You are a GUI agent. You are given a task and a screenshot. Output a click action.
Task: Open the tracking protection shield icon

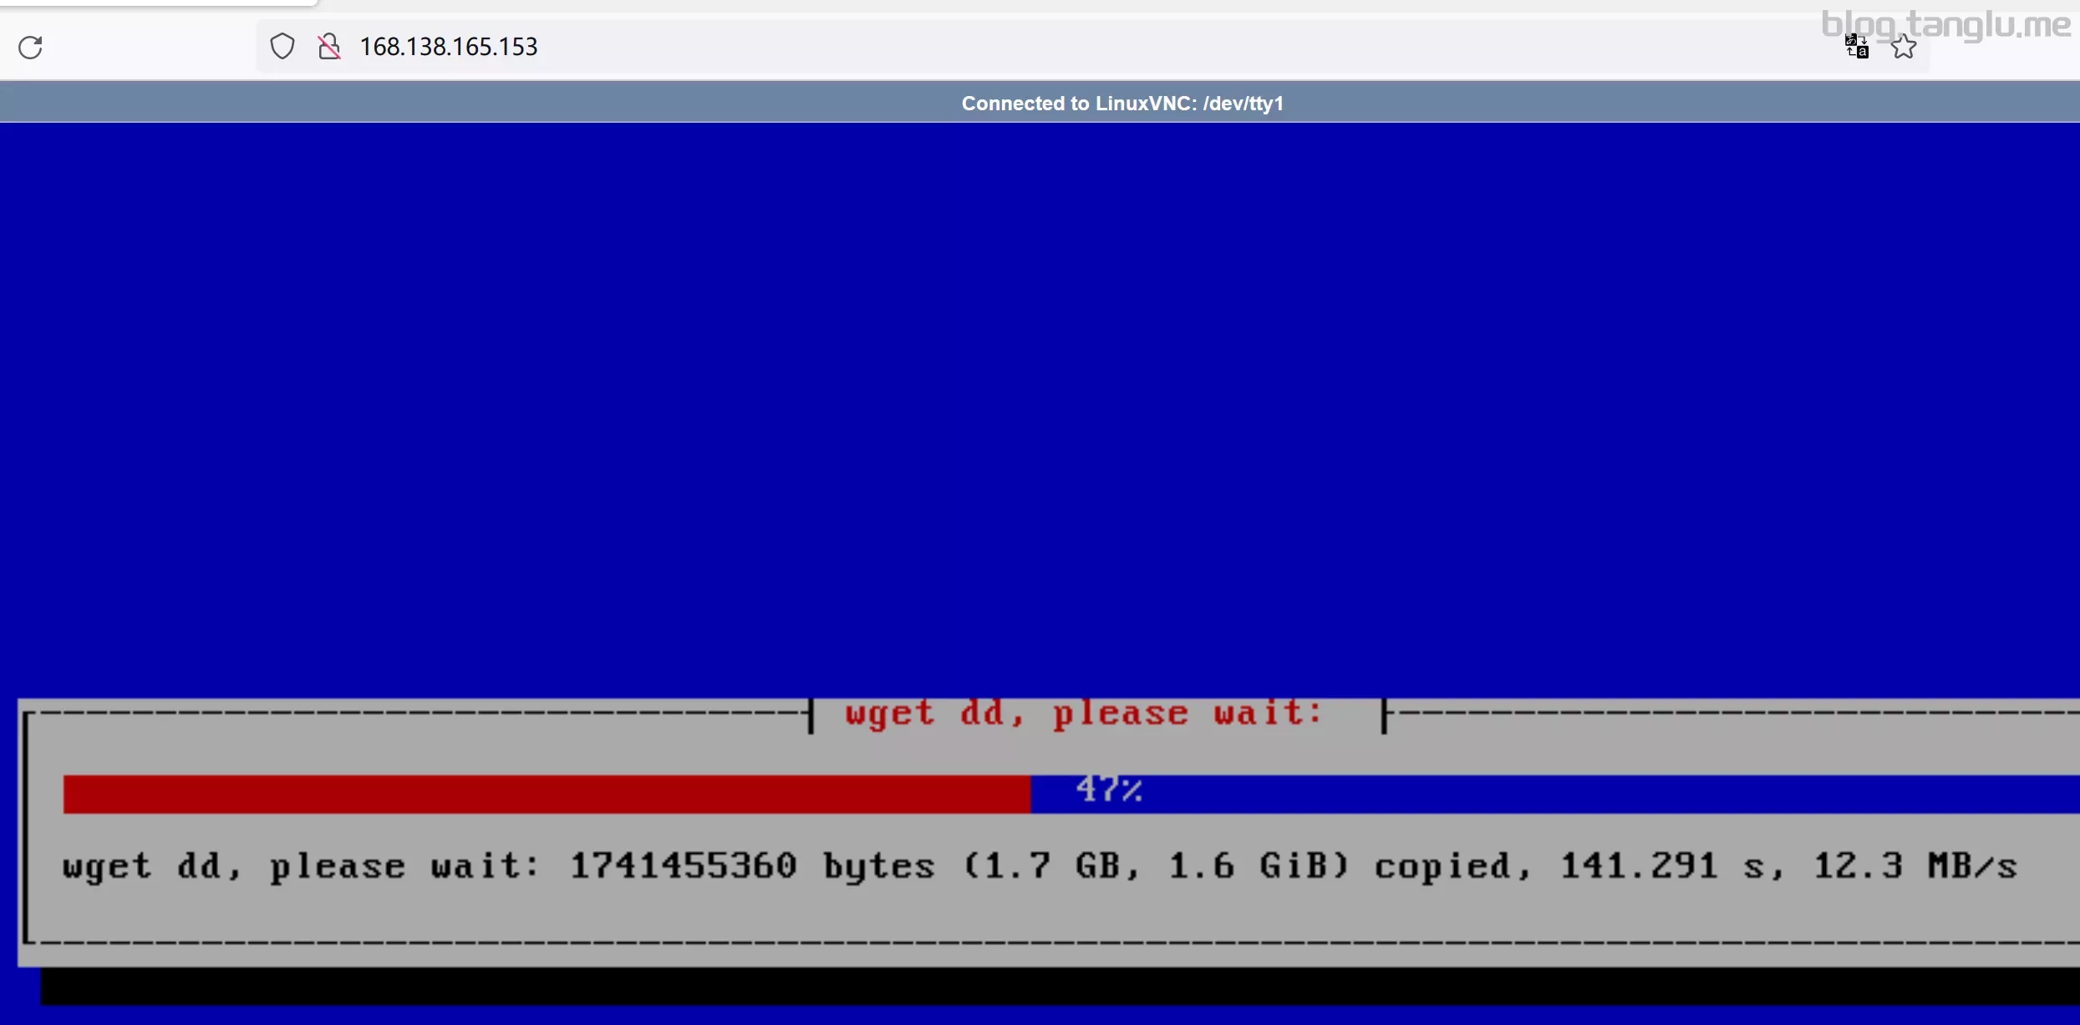(282, 46)
